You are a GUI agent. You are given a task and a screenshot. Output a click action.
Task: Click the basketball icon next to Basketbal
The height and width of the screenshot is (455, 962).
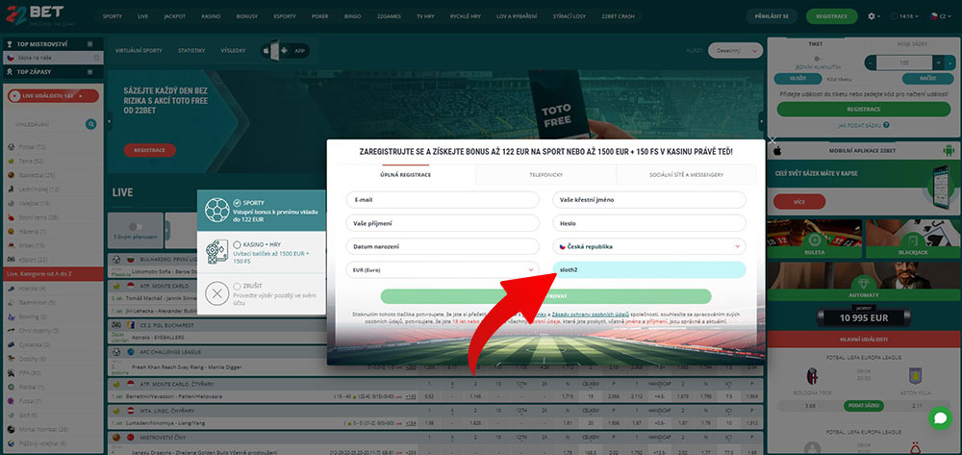click(11, 175)
